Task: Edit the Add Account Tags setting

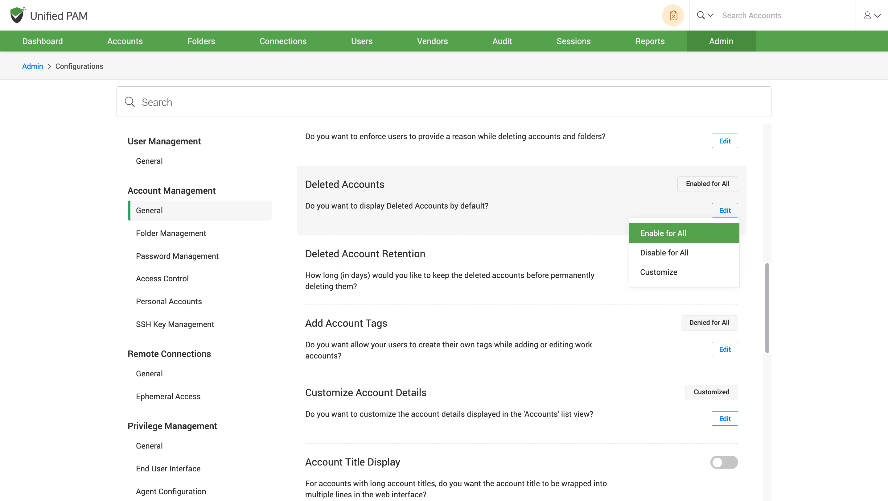Action: tap(725, 349)
